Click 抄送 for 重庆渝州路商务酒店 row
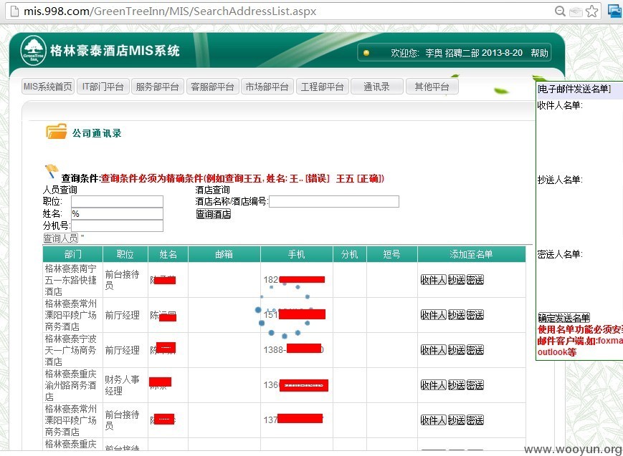The height and width of the screenshot is (456, 623). point(456,385)
